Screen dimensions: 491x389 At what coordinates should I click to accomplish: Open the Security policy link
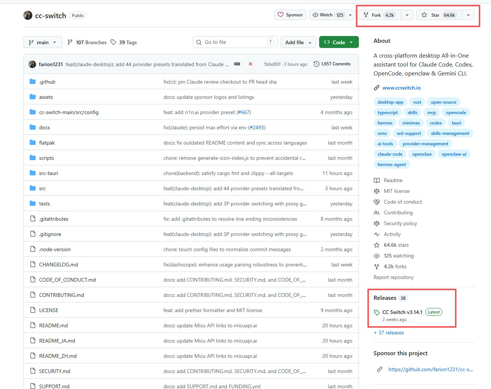(x=400, y=223)
